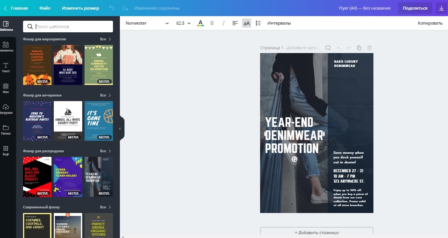Image resolution: width=448 pixels, height=238 pixels.
Task: Click the download icon in the header
Action: 442,8
